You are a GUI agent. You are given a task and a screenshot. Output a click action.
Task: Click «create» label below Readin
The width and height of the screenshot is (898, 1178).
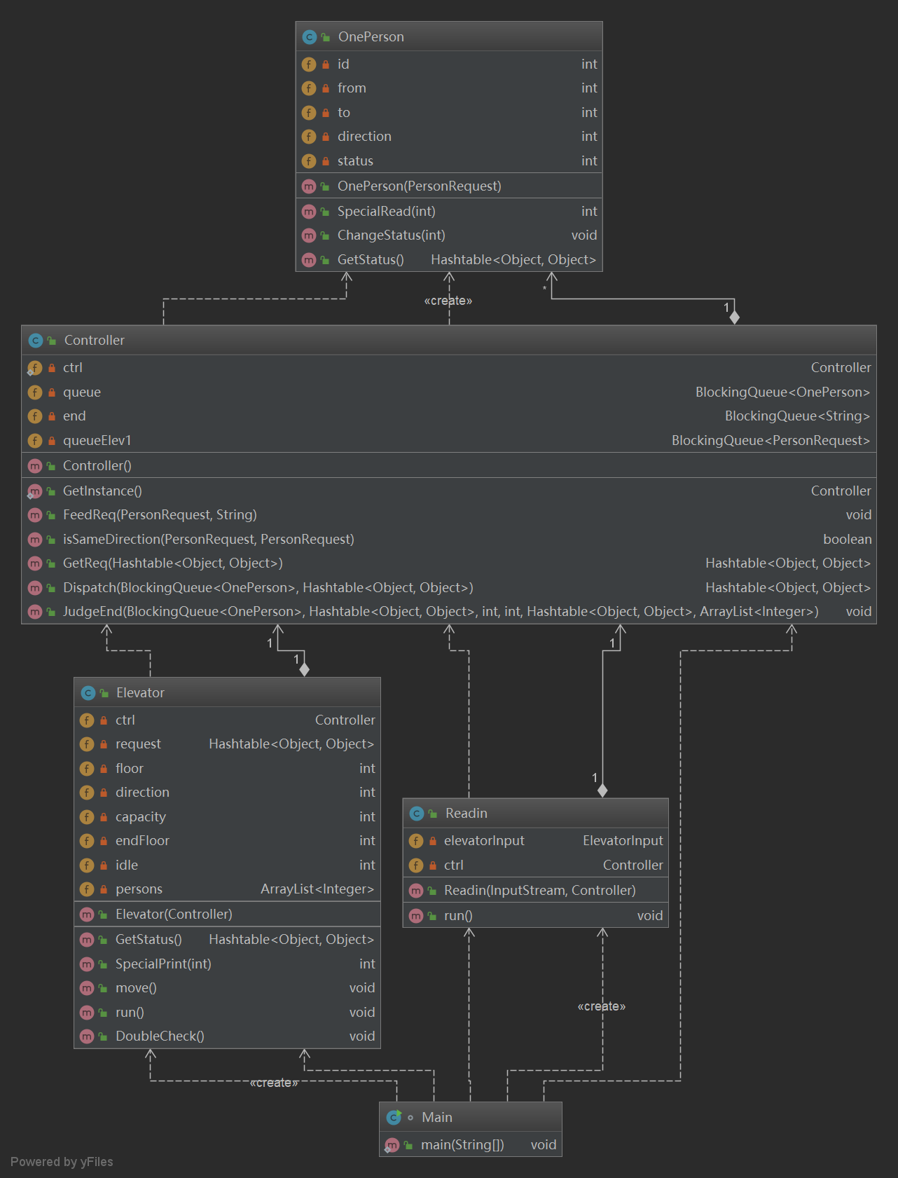pyautogui.click(x=602, y=1006)
